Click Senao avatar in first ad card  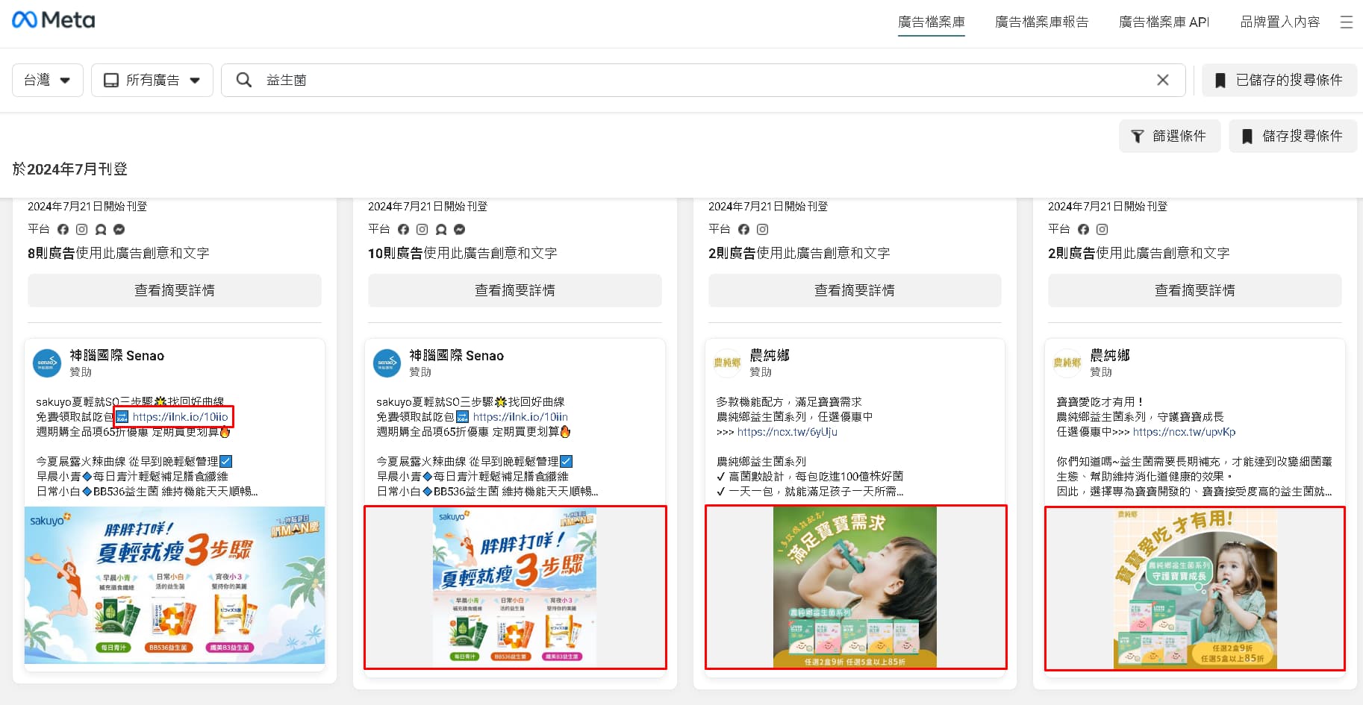tap(47, 363)
